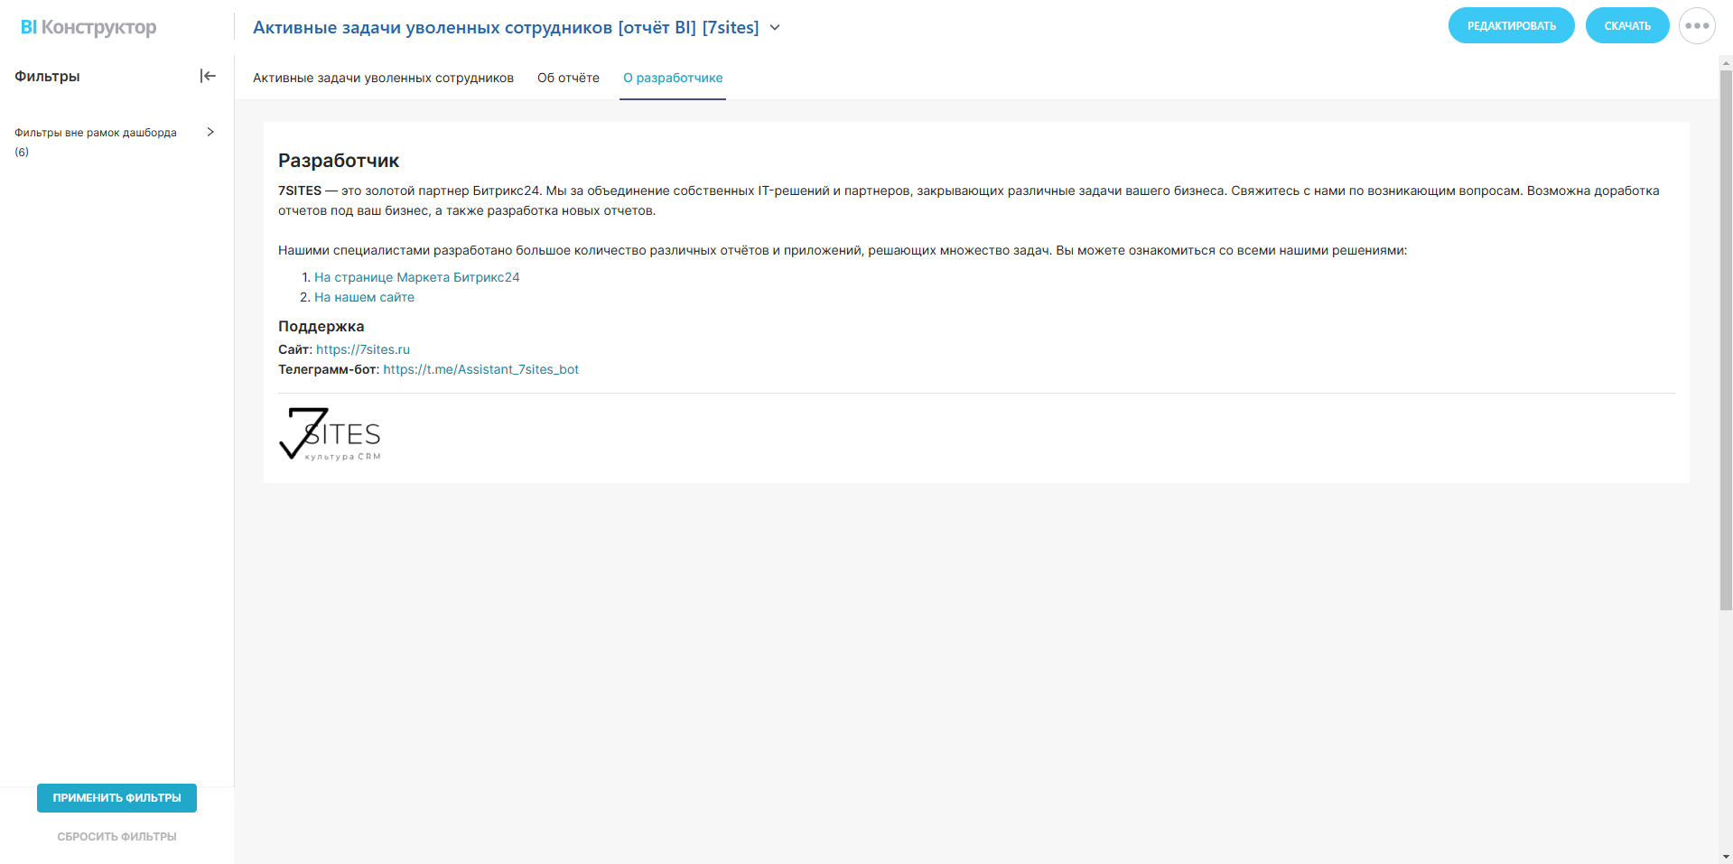The width and height of the screenshot is (1733, 864).
Task: Click the 7SITES logo image
Action: click(330, 434)
